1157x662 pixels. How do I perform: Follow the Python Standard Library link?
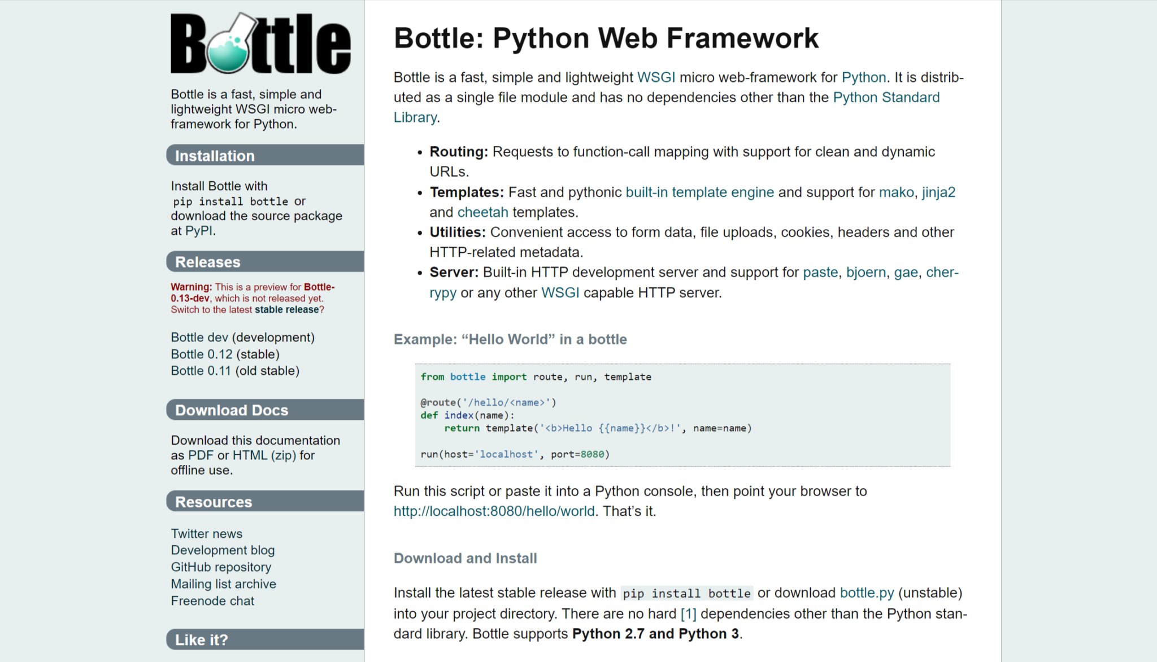(886, 98)
